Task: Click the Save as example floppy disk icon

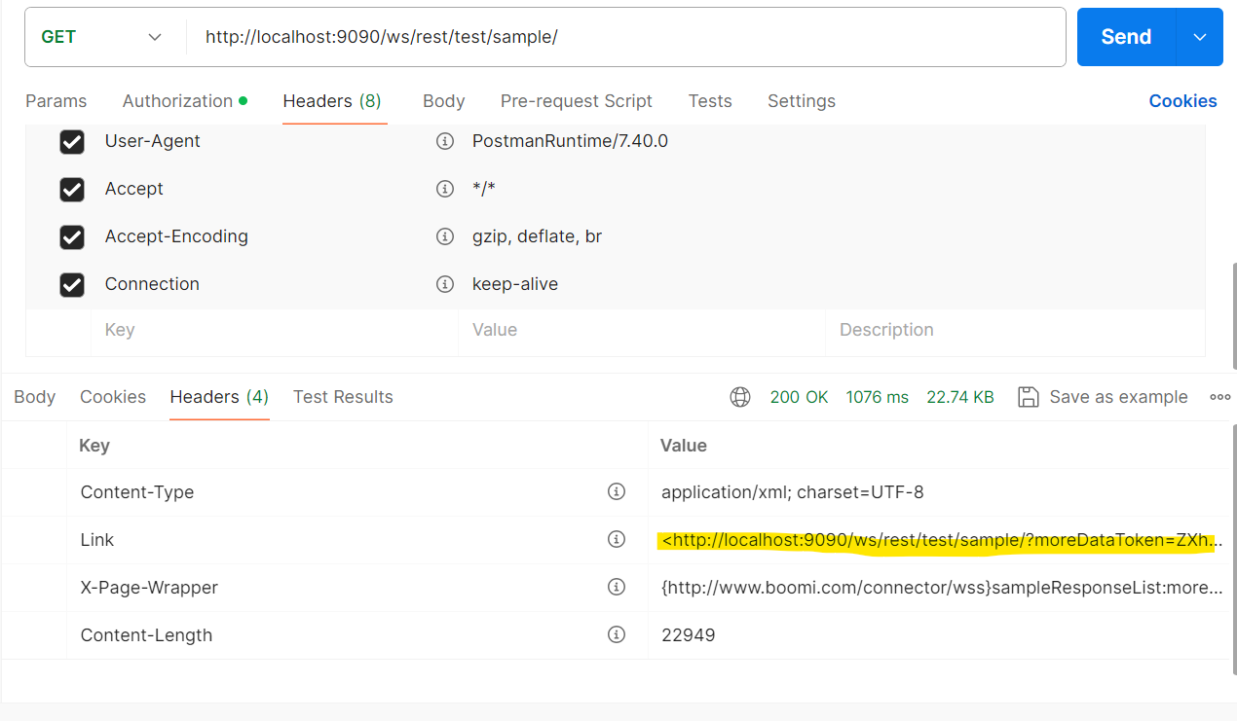Action: (x=1029, y=397)
